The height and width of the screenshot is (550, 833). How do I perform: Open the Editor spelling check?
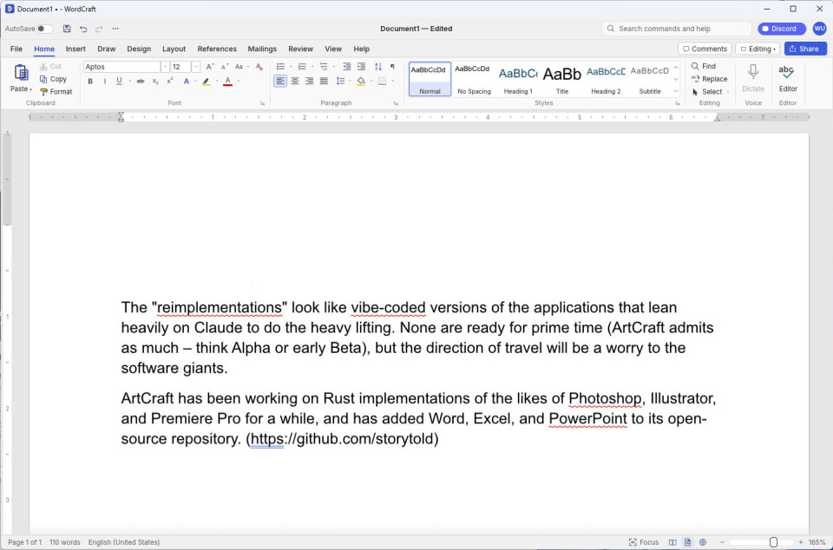[x=788, y=77]
